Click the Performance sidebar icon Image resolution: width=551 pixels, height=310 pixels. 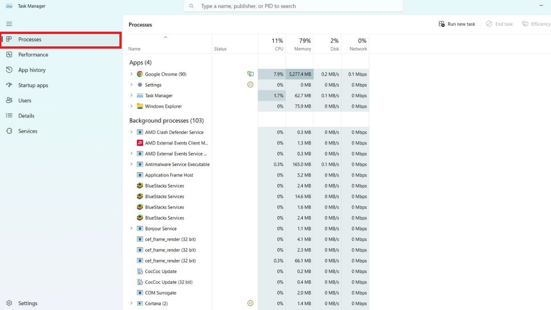coord(9,55)
